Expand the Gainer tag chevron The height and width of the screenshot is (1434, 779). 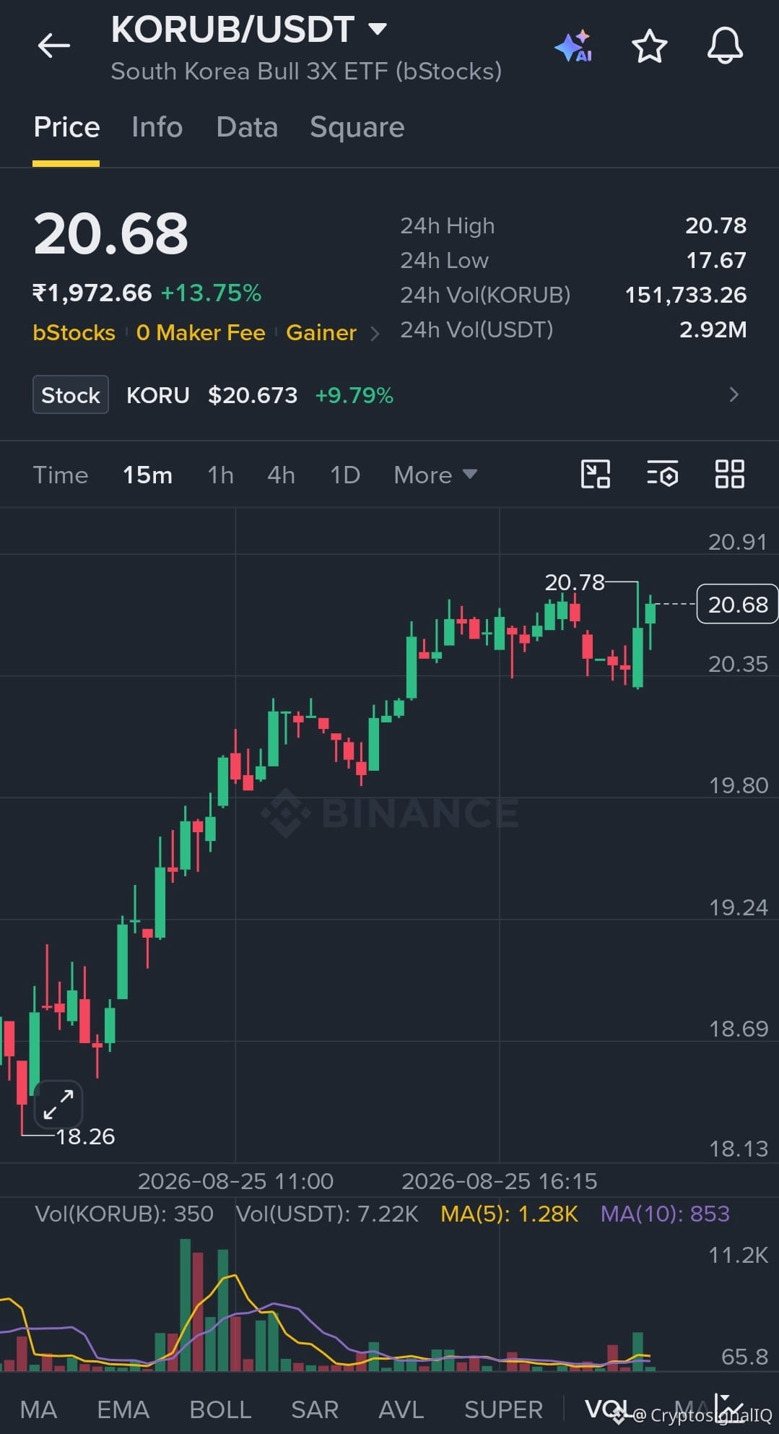click(375, 333)
